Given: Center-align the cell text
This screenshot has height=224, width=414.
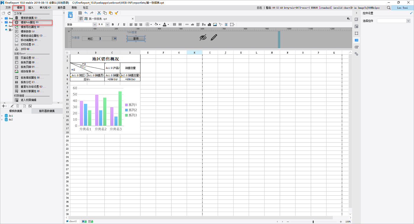Looking at the screenshot, I should [136, 24].
